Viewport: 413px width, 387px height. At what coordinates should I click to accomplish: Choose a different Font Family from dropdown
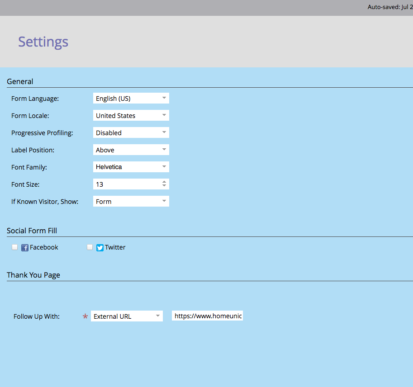[x=131, y=167]
